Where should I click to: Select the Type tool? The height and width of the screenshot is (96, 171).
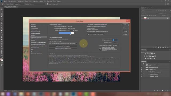[x=2, y=44]
